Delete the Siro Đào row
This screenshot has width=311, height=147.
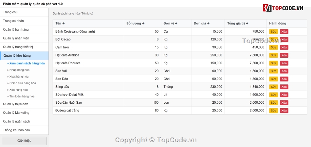pos(284,79)
